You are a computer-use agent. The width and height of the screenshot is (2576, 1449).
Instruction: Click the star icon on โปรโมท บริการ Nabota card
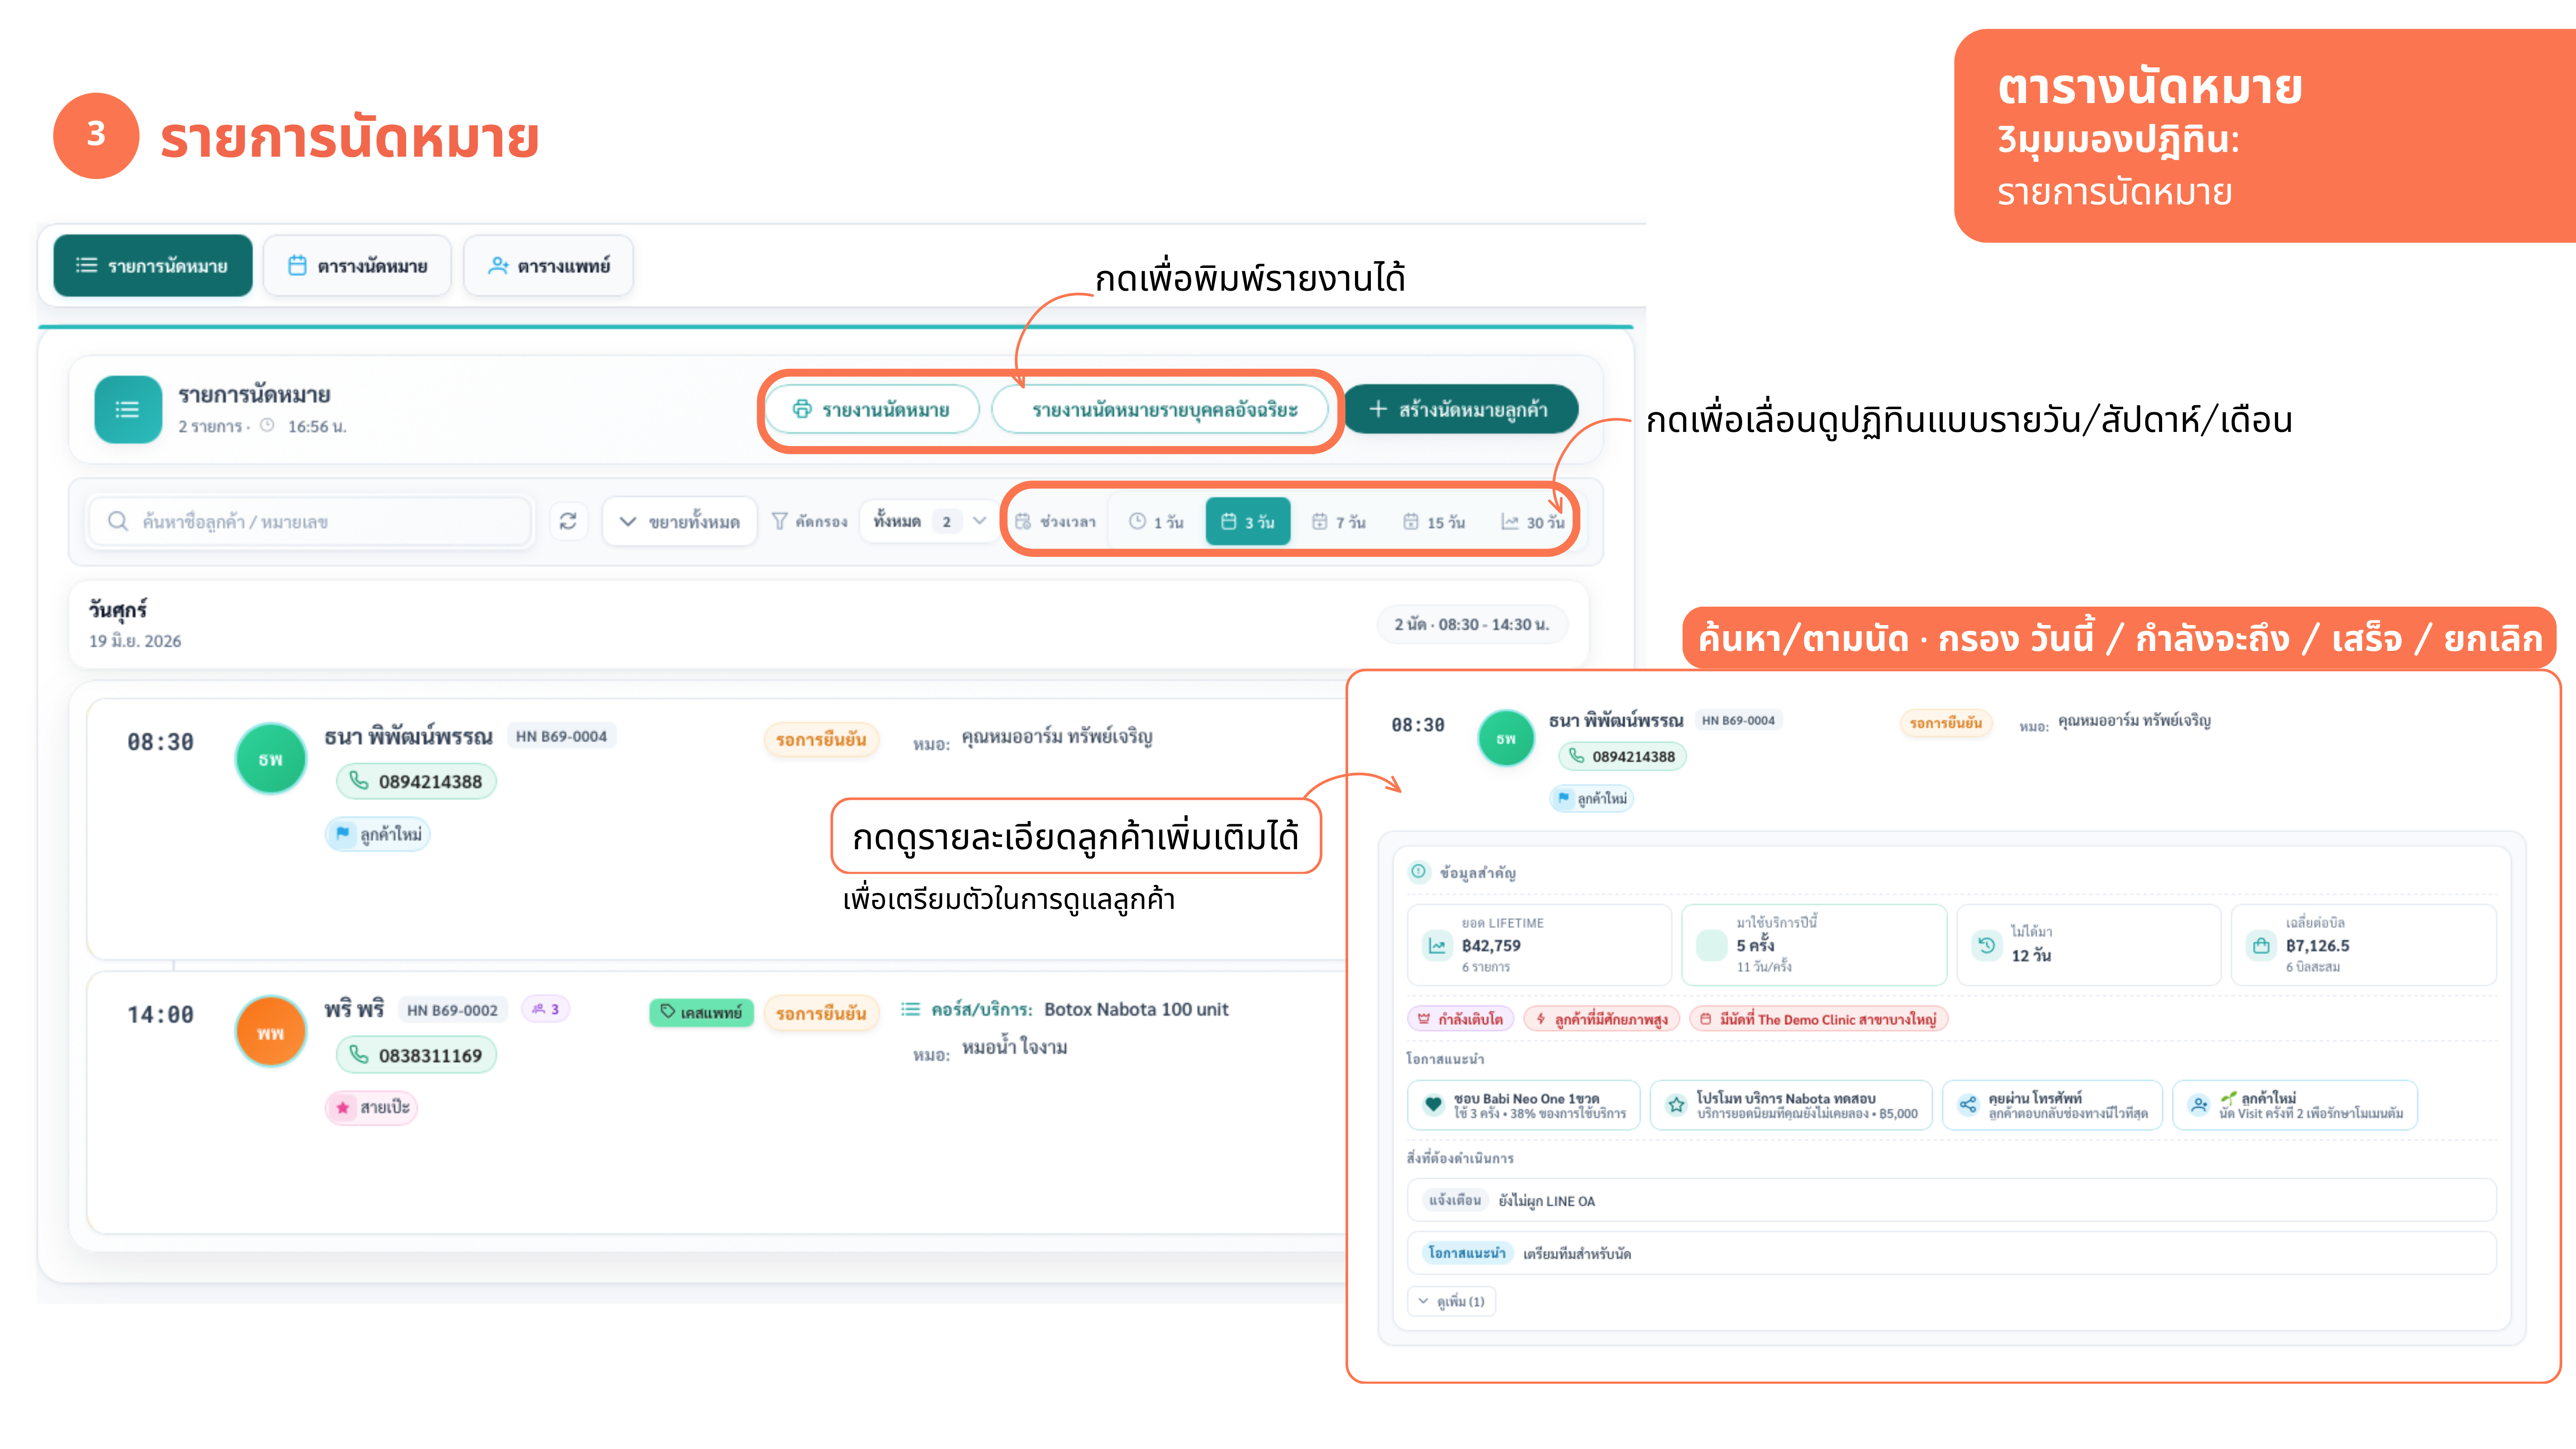click(x=1676, y=1105)
